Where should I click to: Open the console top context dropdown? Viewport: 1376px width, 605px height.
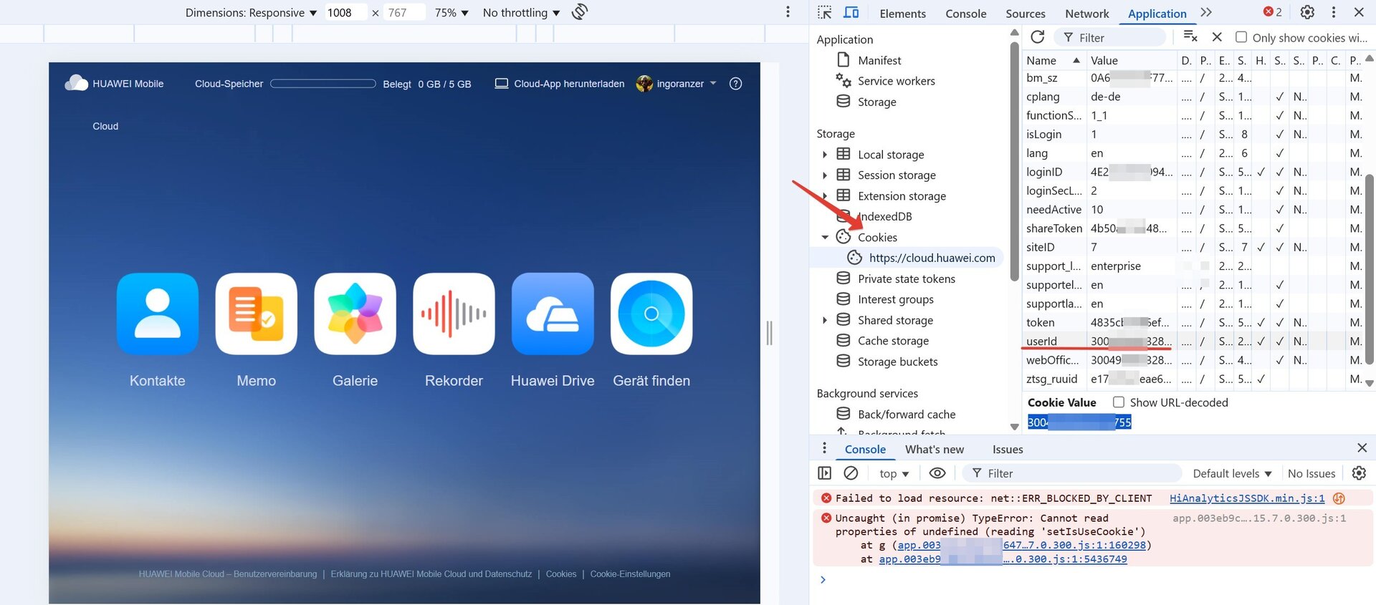coord(894,473)
